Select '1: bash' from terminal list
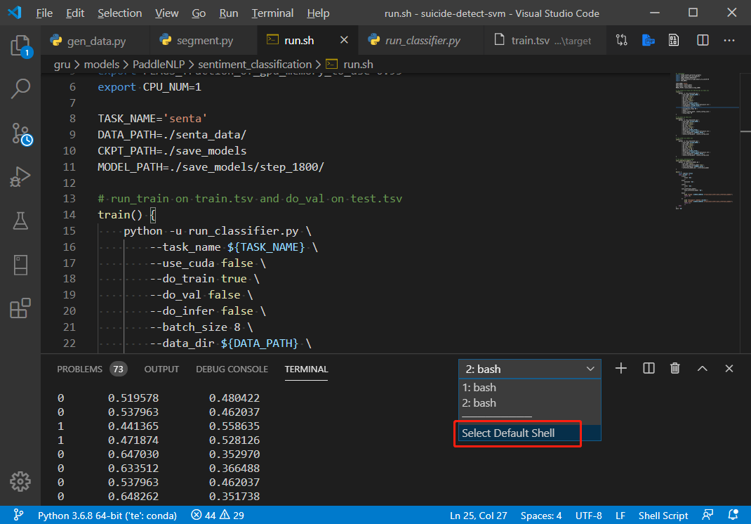 530,387
